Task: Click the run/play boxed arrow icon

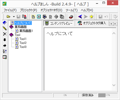Action: click(39, 17)
